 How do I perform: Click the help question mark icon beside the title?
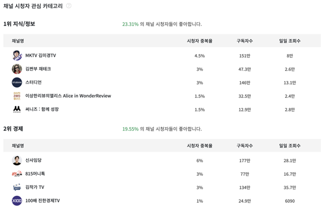(68, 6)
